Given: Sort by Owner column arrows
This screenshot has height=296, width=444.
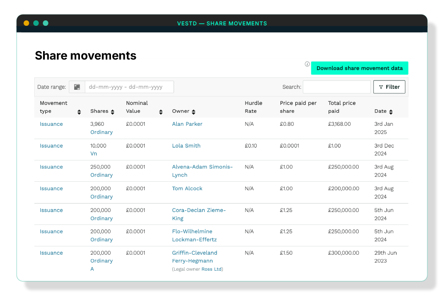Looking at the screenshot, I should 194,112.
